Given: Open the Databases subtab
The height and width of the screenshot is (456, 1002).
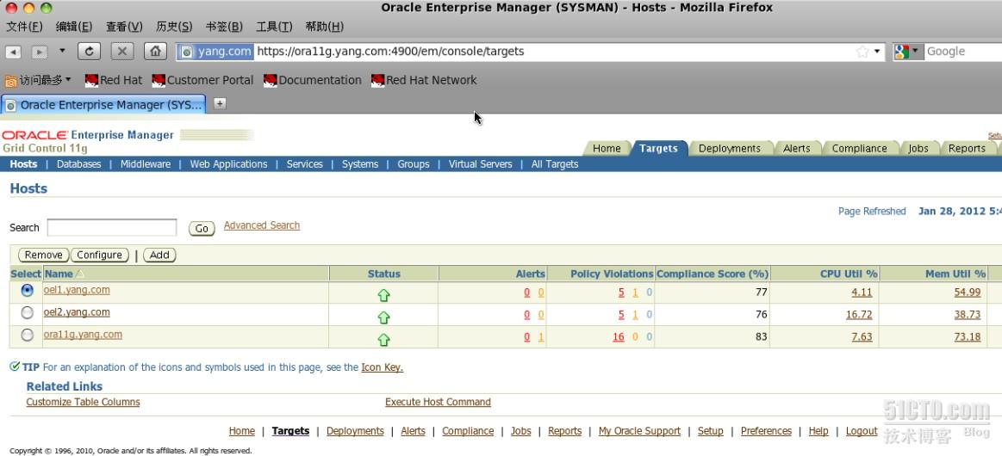Looking at the screenshot, I should 79,164.
